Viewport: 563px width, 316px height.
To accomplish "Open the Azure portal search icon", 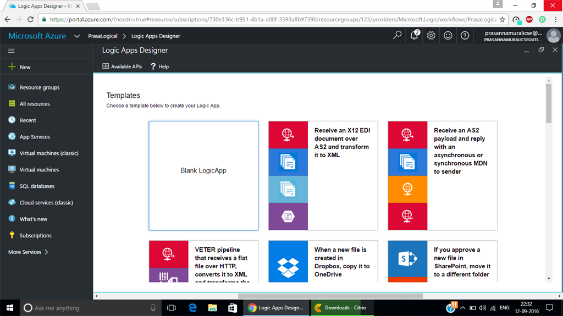I will (x=397, y=35).
